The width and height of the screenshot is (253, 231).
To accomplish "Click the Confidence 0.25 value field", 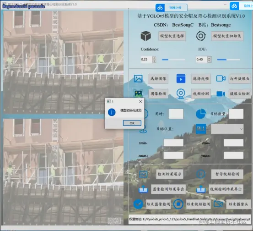I will [x=146, y=59].
